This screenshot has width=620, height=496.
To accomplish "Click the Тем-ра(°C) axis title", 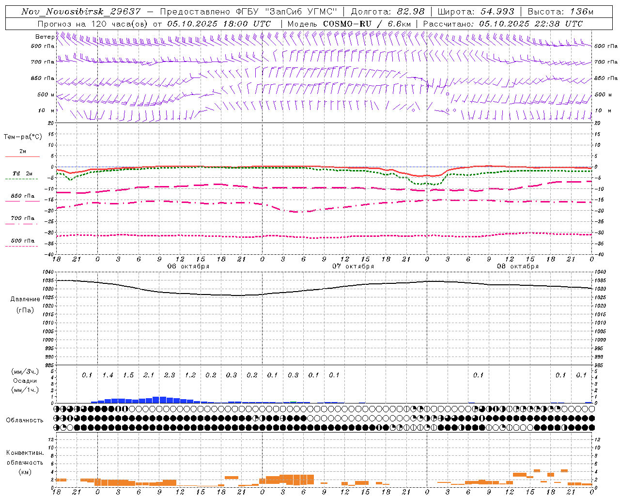I will [x=23, y=137].
